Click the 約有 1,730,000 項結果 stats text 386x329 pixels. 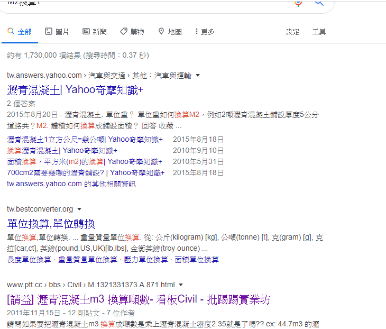coord(78,55)
